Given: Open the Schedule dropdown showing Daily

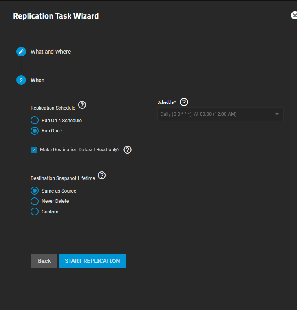Looking at the screenshot, I should click(x=220, y=114).
